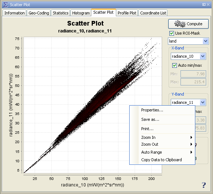The image size is (213, 194).
Task: Expand the radiance_11 Y-Band dropdown
Action: [188, 102]
